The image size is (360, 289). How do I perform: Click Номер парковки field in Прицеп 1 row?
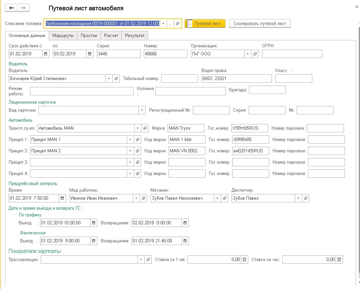coord(326,139)
